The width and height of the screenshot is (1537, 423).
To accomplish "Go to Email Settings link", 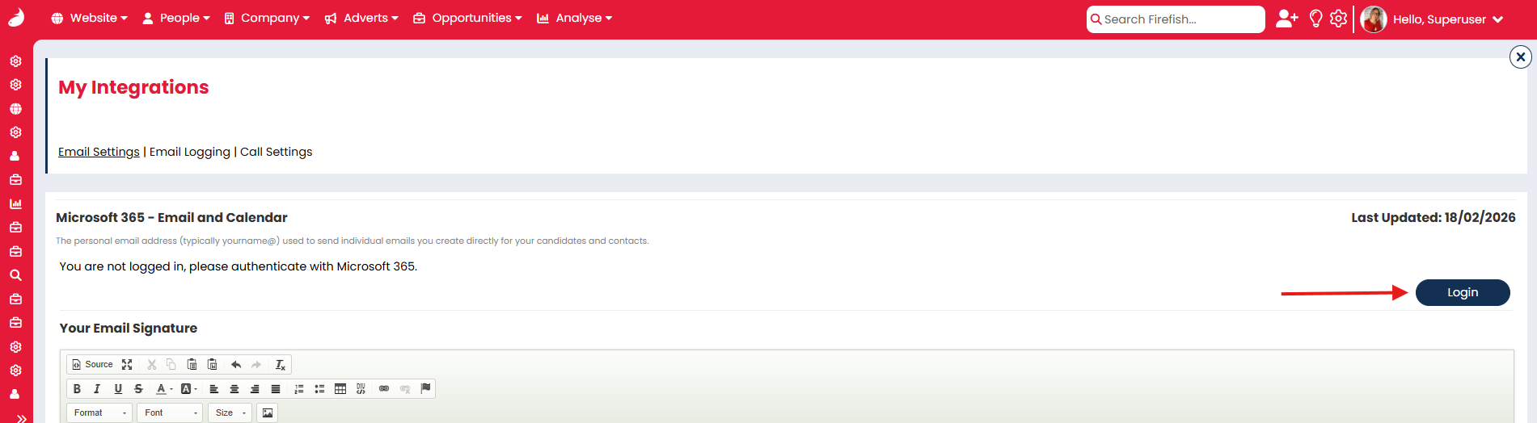I will tap(99, 152).
